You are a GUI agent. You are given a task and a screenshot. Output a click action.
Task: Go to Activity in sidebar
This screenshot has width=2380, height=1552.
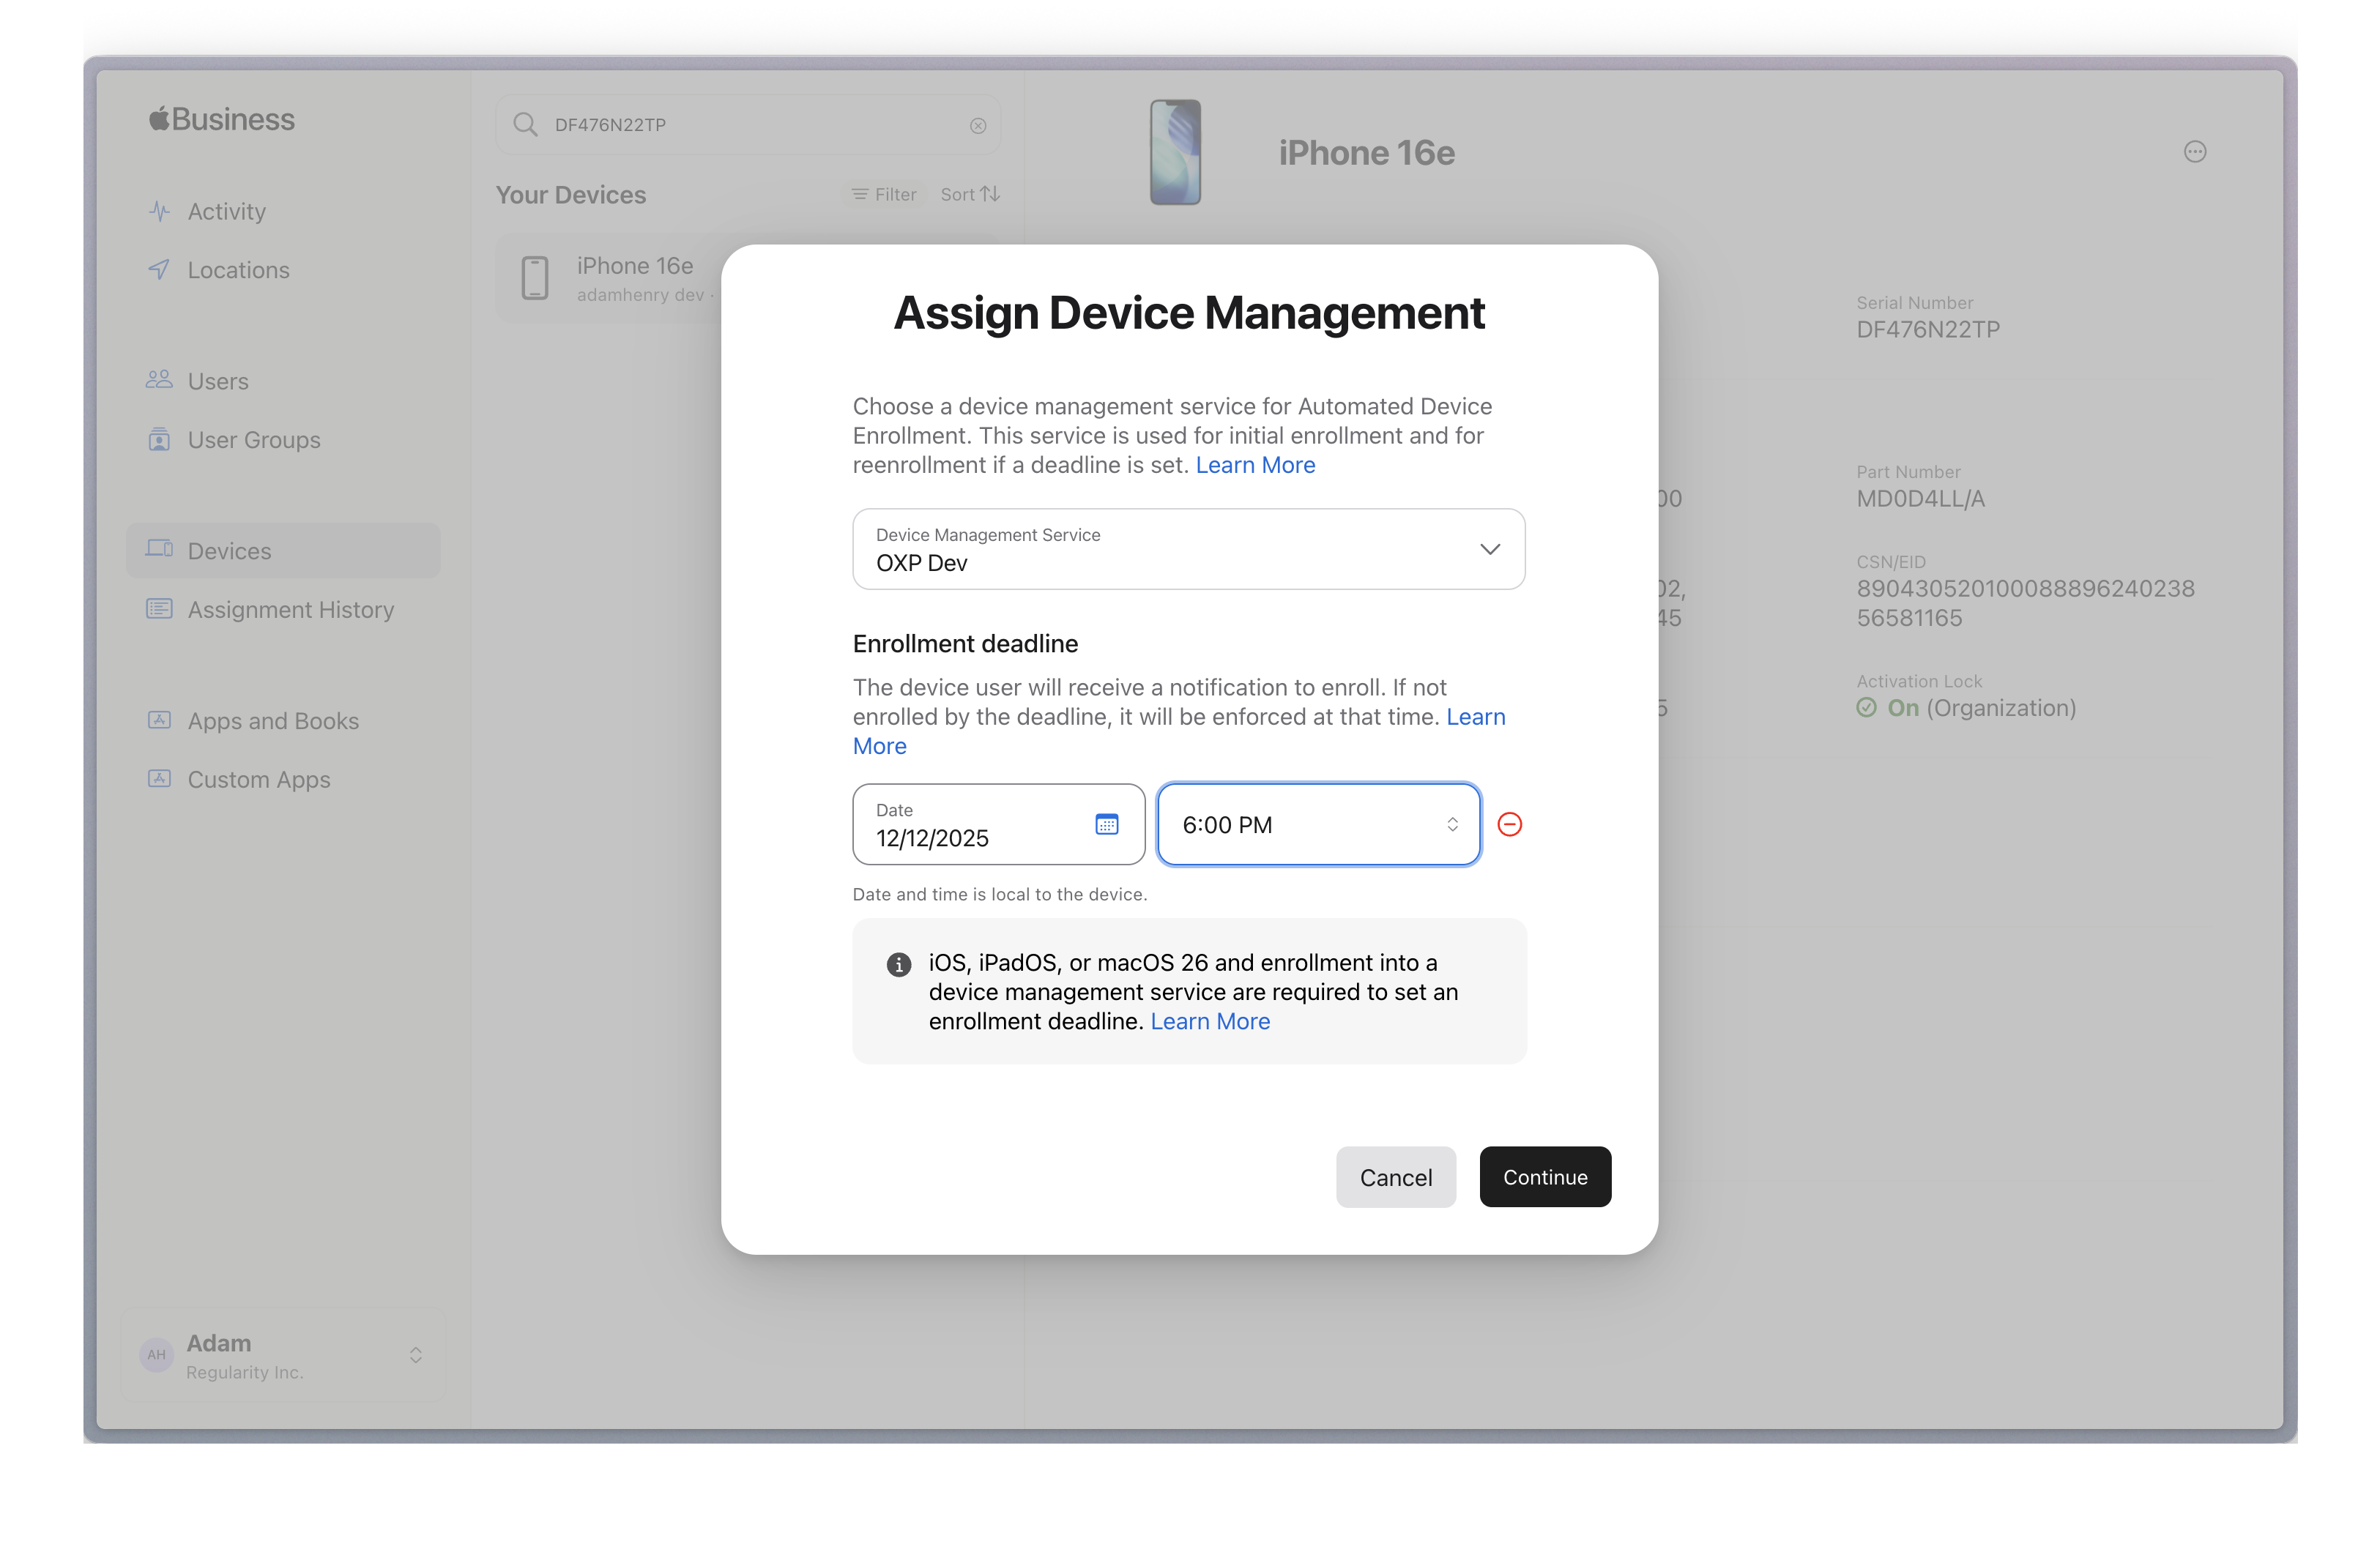[226, 212]
